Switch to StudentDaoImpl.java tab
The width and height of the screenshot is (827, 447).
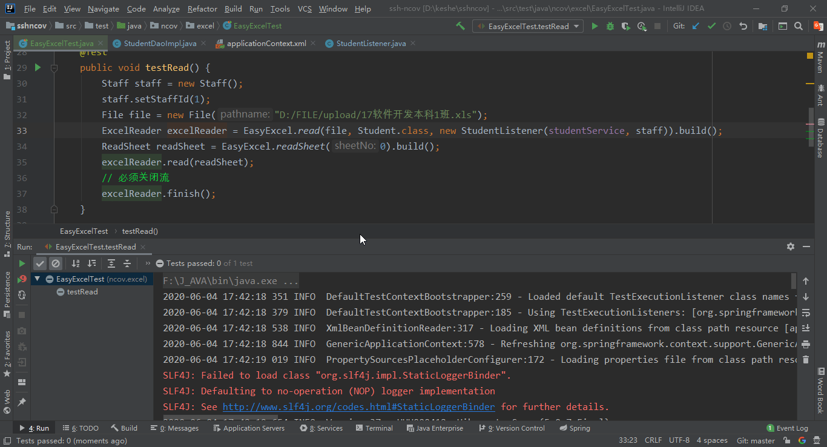tap(160, 44)
